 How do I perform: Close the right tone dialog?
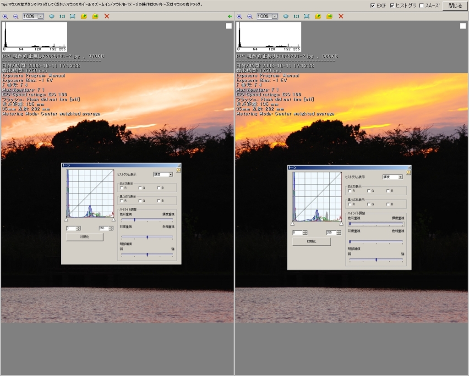coord(409,168)
